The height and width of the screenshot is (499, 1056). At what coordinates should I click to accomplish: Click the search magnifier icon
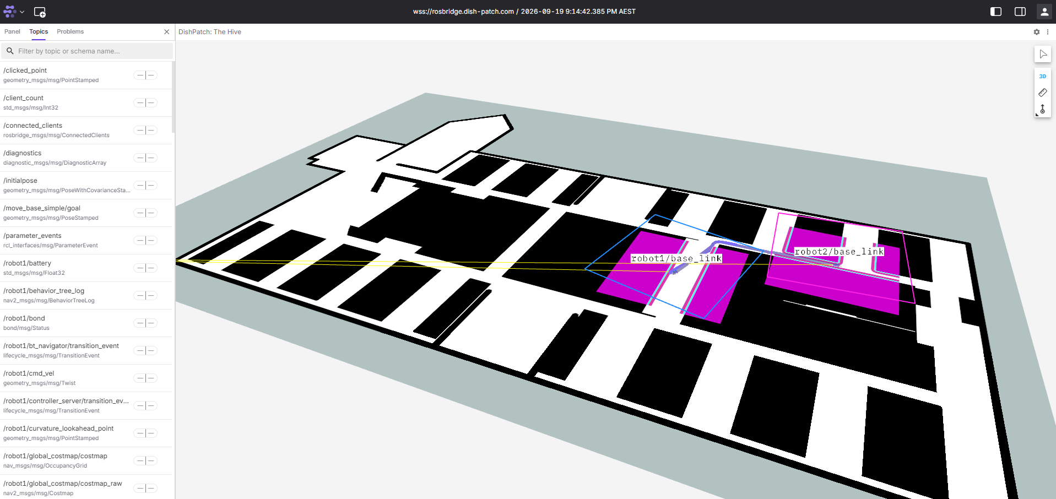point(10,51)
